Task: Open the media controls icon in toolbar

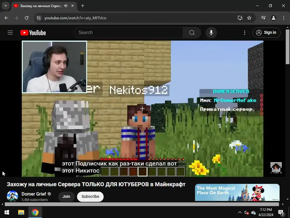Action: (263, 18)
